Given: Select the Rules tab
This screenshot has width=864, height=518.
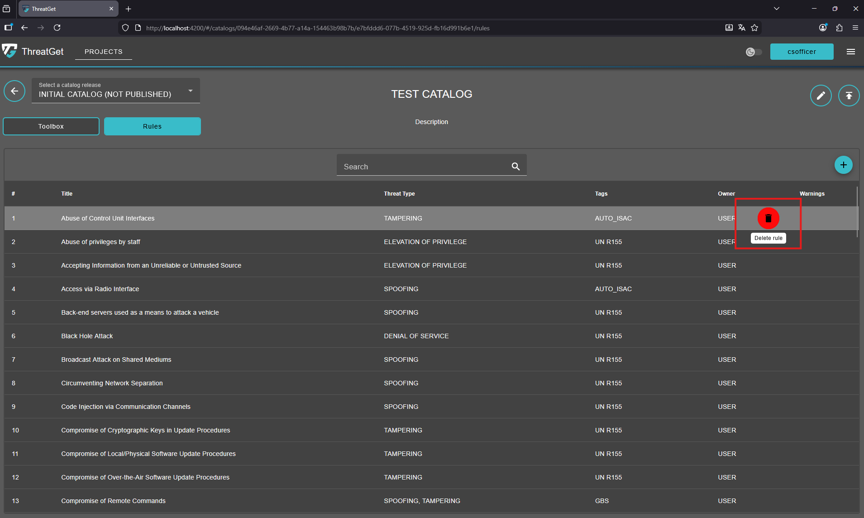Looking at the screenshot, I should coord(152,126).
